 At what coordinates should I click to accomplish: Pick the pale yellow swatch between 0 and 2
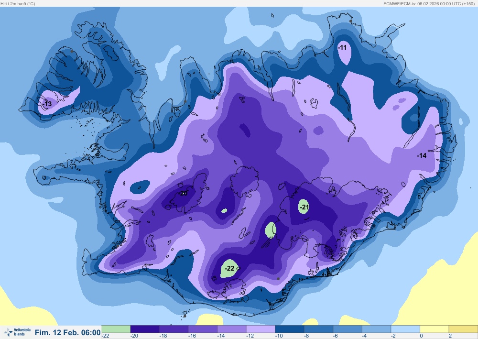(435, 329)
